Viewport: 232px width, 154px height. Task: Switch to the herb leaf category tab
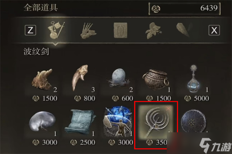point(153,30)
